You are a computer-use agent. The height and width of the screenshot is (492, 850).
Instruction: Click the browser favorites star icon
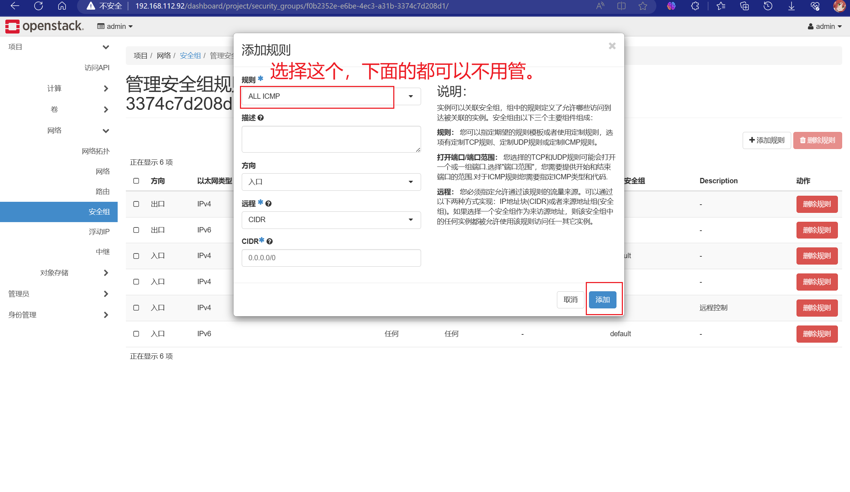(643, 6)
